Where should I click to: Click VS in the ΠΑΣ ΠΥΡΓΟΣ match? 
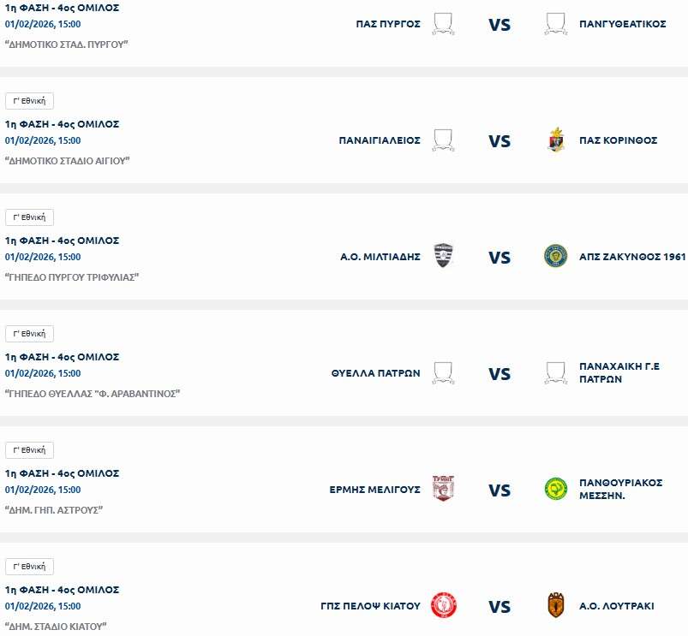click(x=500, y=25)
